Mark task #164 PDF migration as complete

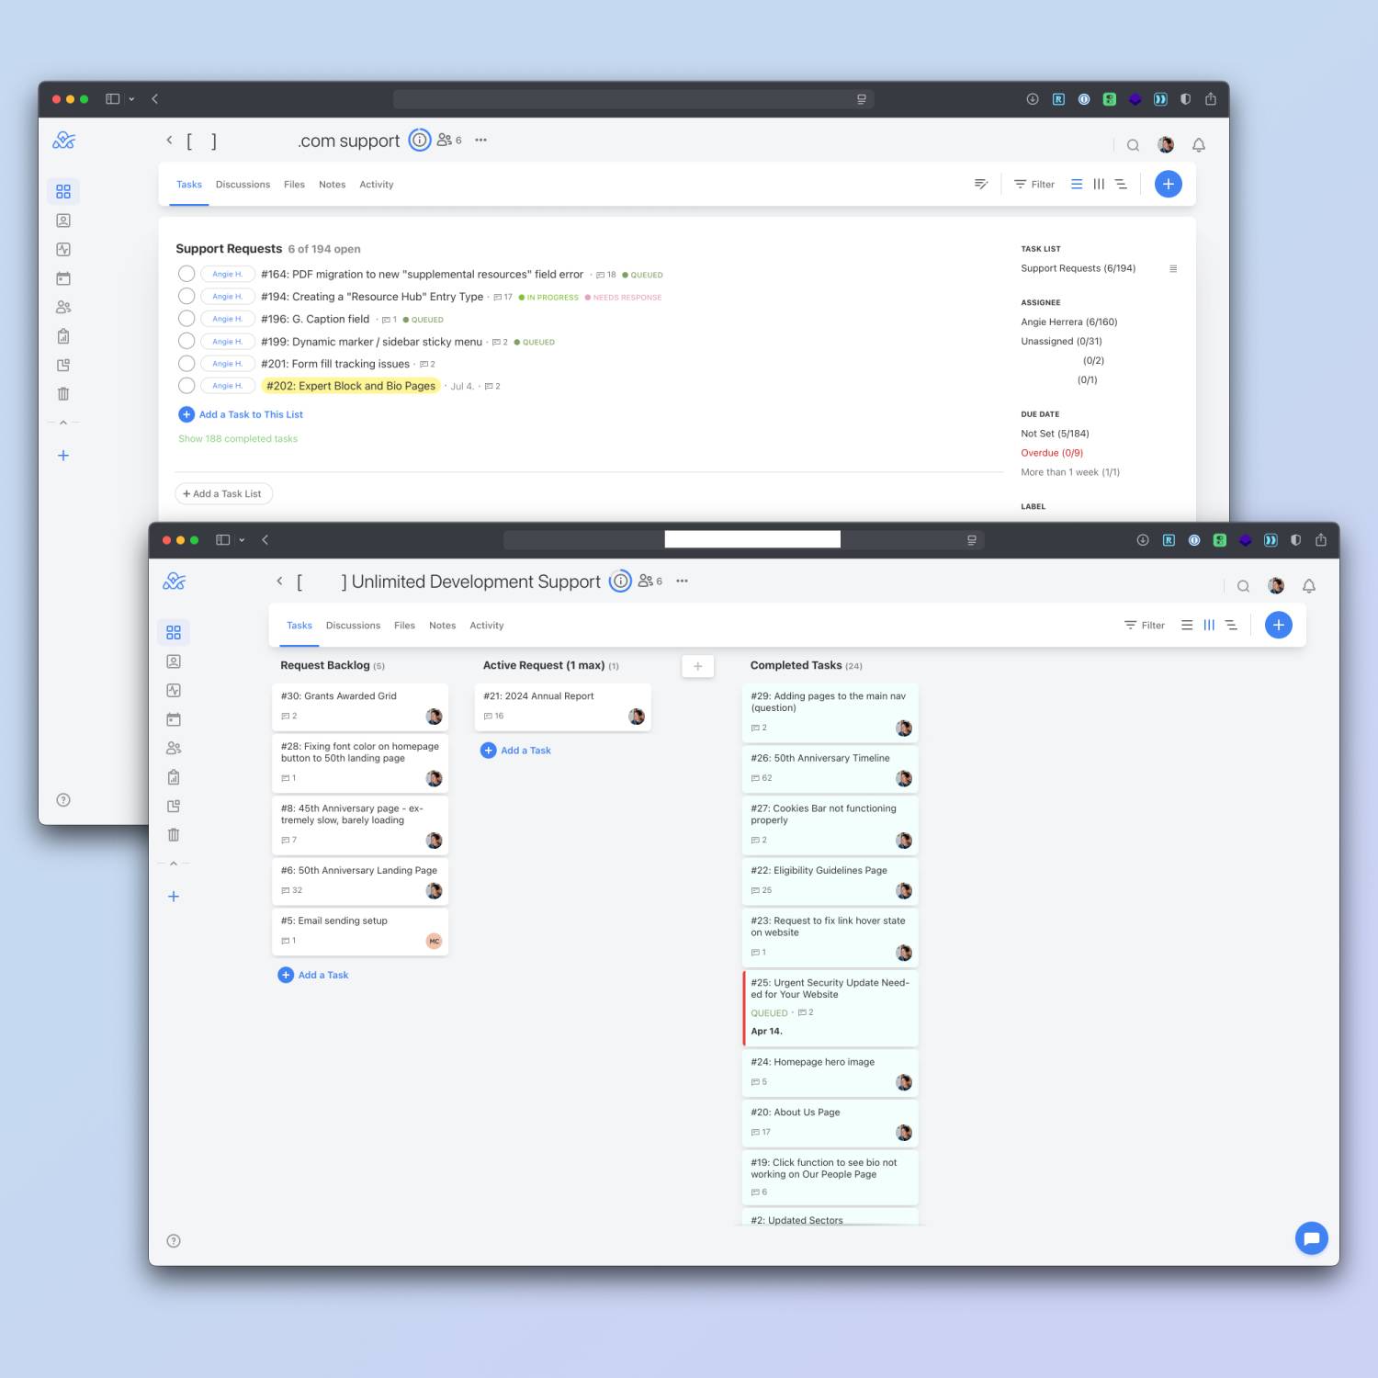pyautogui.click(x=186, y=274)
